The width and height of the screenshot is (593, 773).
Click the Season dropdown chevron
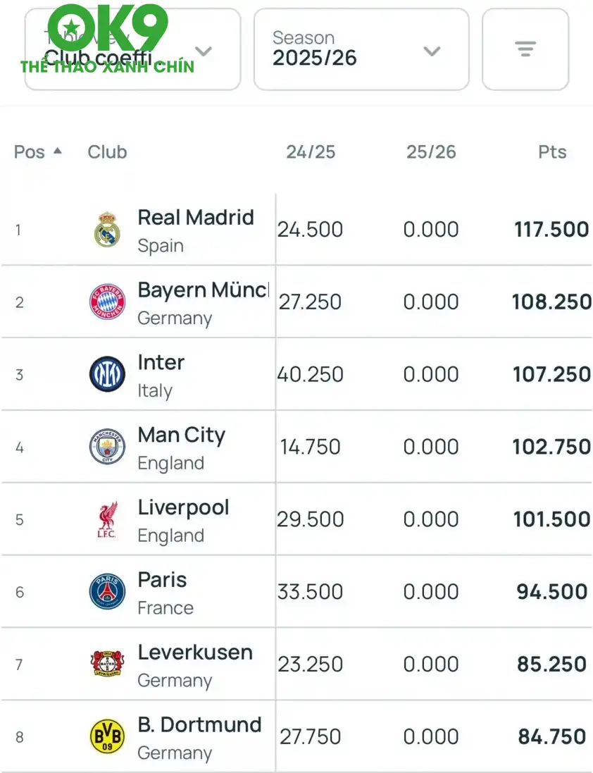pyautogui.click(x=432, y=51)
